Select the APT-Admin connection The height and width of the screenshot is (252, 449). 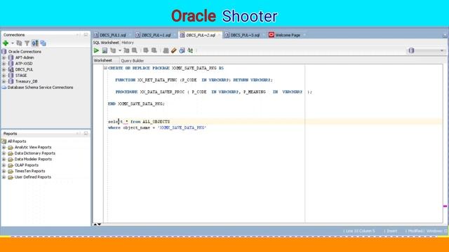(25, 57)
